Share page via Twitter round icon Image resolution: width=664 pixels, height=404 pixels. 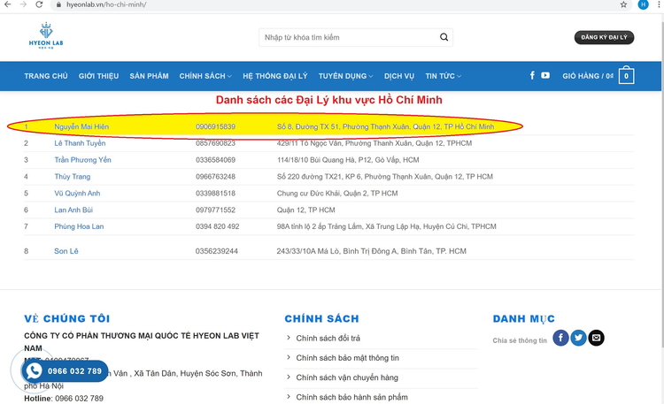pos(578,338)
